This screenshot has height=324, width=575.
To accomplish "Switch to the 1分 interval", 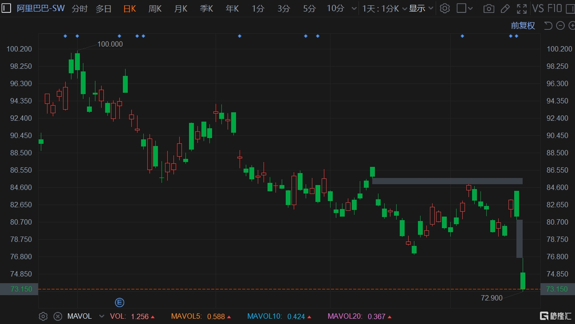I will click(258, 8).
